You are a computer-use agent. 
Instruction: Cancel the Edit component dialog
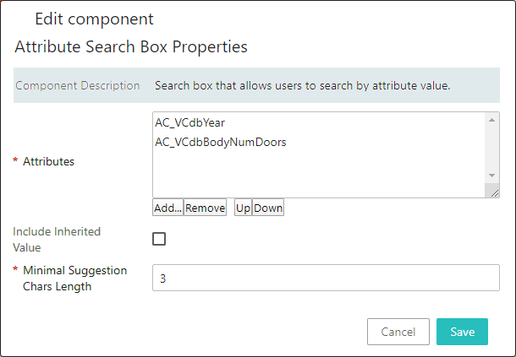(398, 332)
